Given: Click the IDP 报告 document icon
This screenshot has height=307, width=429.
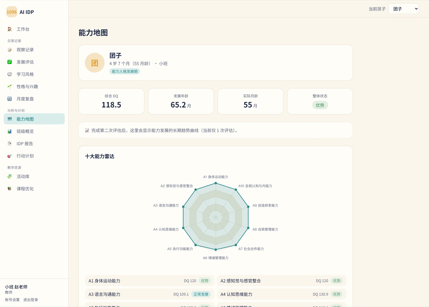Looking at the screenshot, I should coord(10,143).
